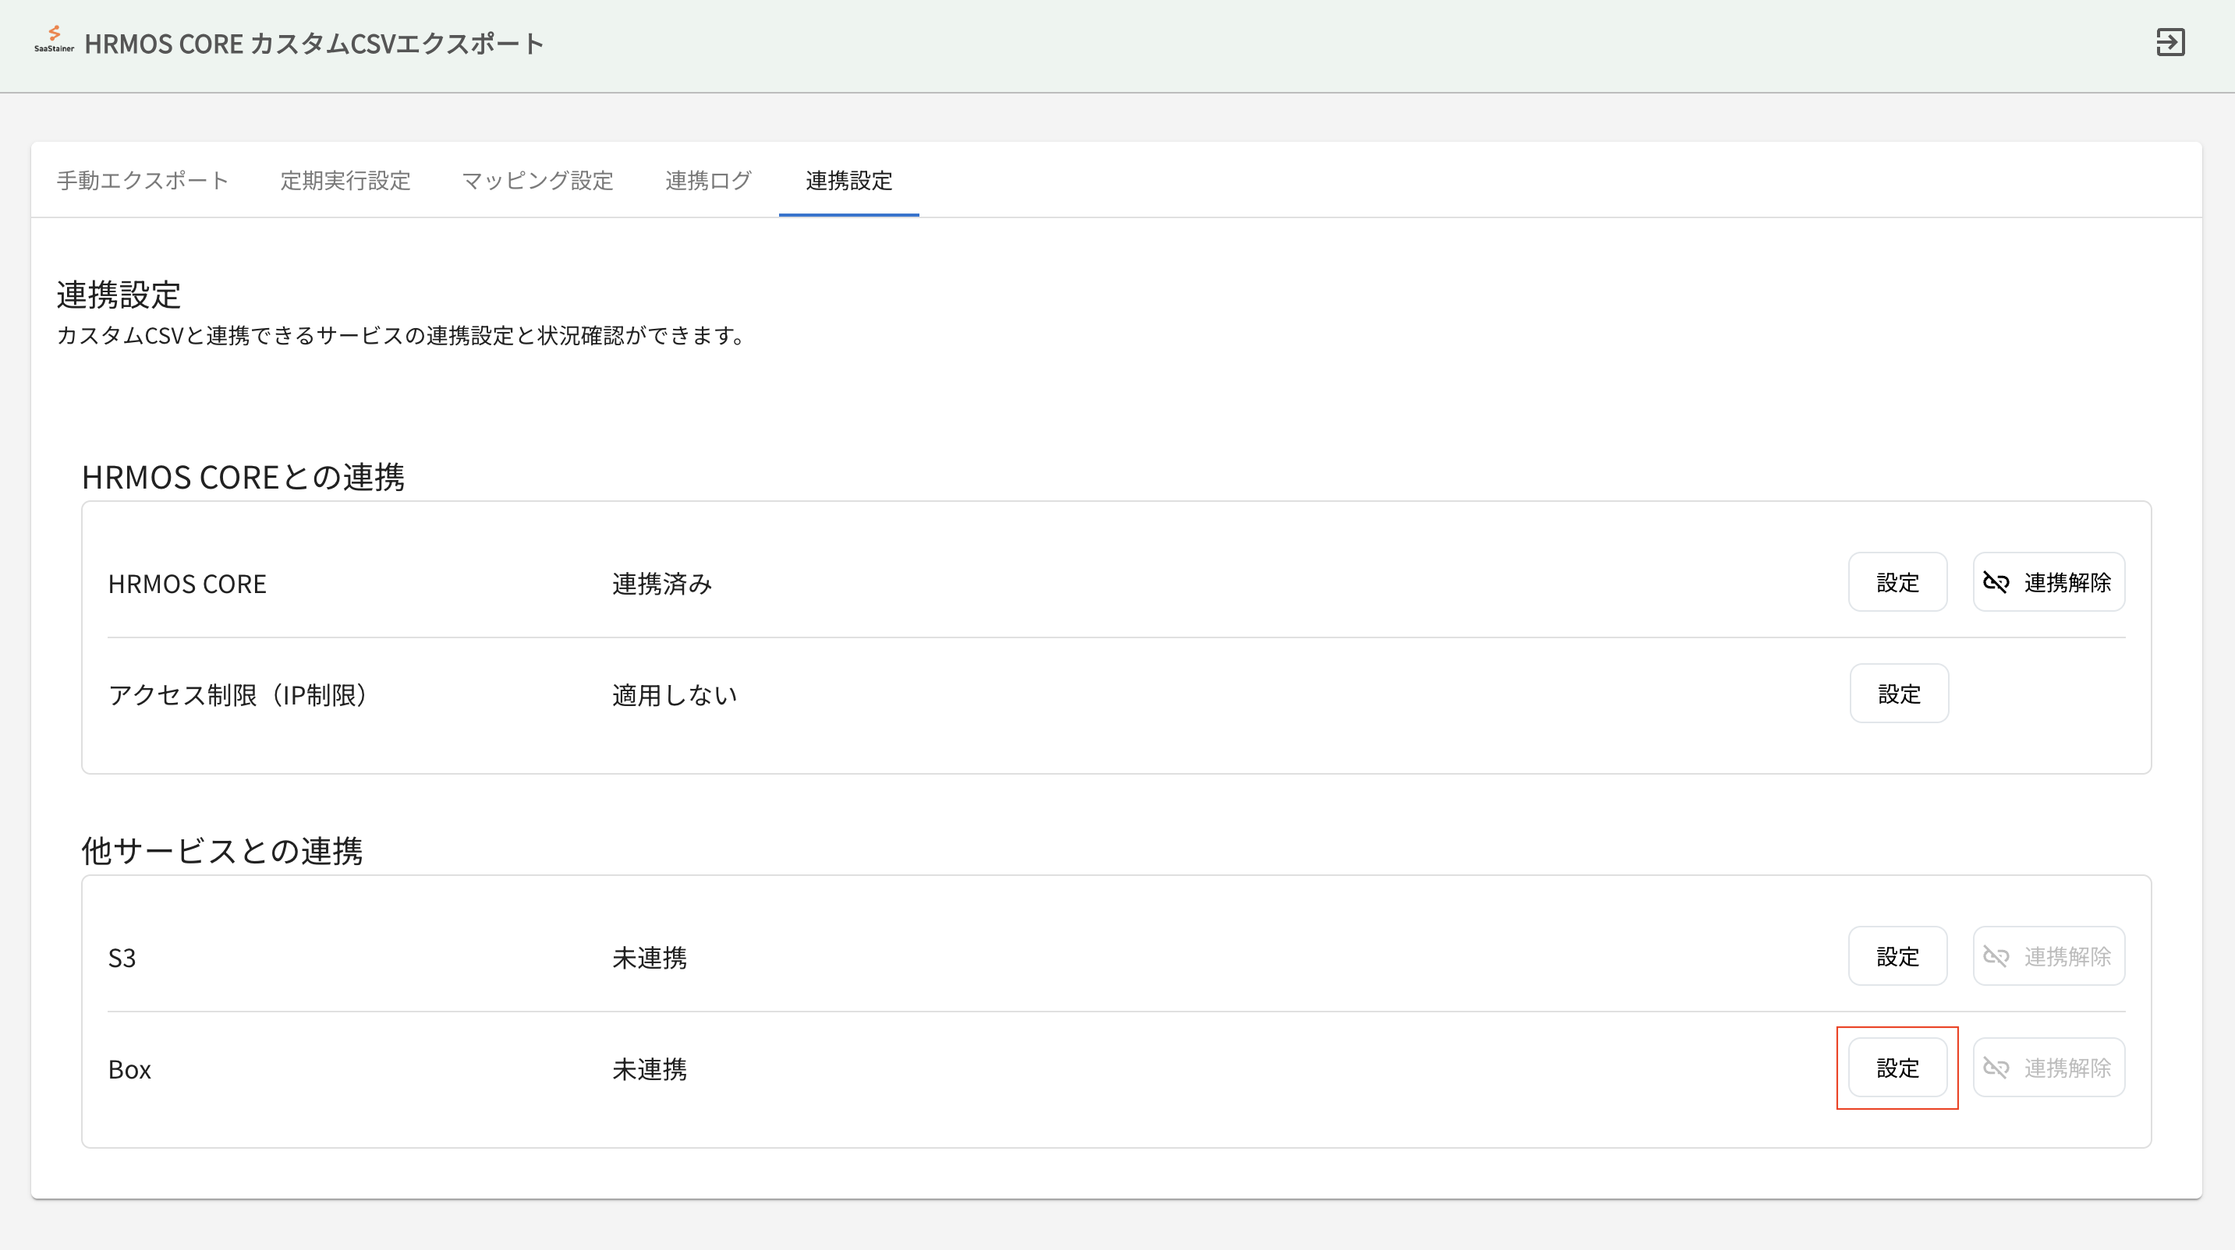Click unlink icon in HRMOS CORE row
The width and height of the screenshot is (2235, 1250).
pos(1996,582)
